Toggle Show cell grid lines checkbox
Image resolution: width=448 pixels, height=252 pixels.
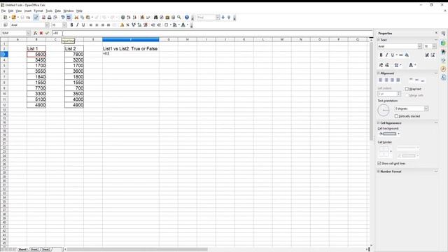click(379, 163)
